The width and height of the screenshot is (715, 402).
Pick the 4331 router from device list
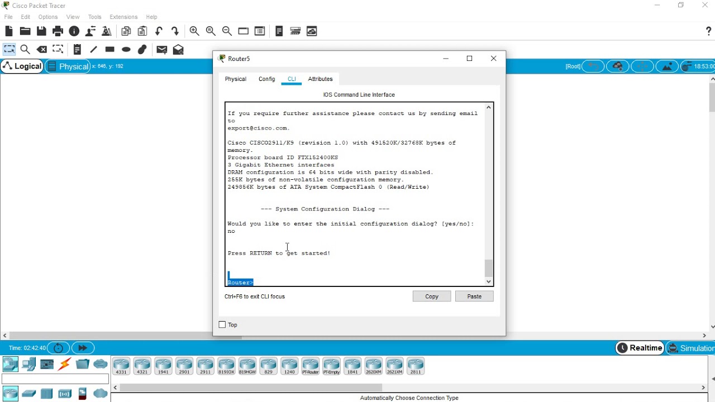[x=121, y=366]
